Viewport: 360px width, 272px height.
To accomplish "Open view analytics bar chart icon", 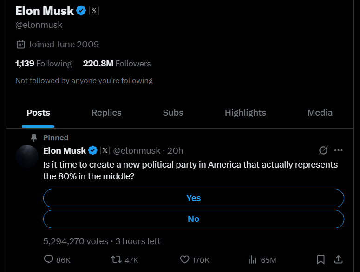I will 253,259.
